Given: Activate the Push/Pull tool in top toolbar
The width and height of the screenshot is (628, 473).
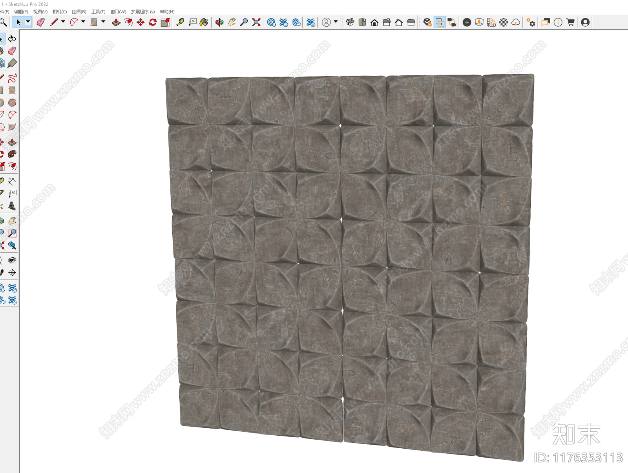Looking at the screenshot, I should pyautogui.click(x=116, y=22).
